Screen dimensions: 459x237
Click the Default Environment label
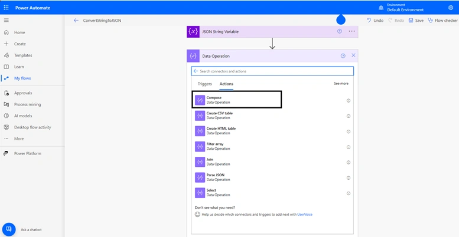tap(405, 10)
